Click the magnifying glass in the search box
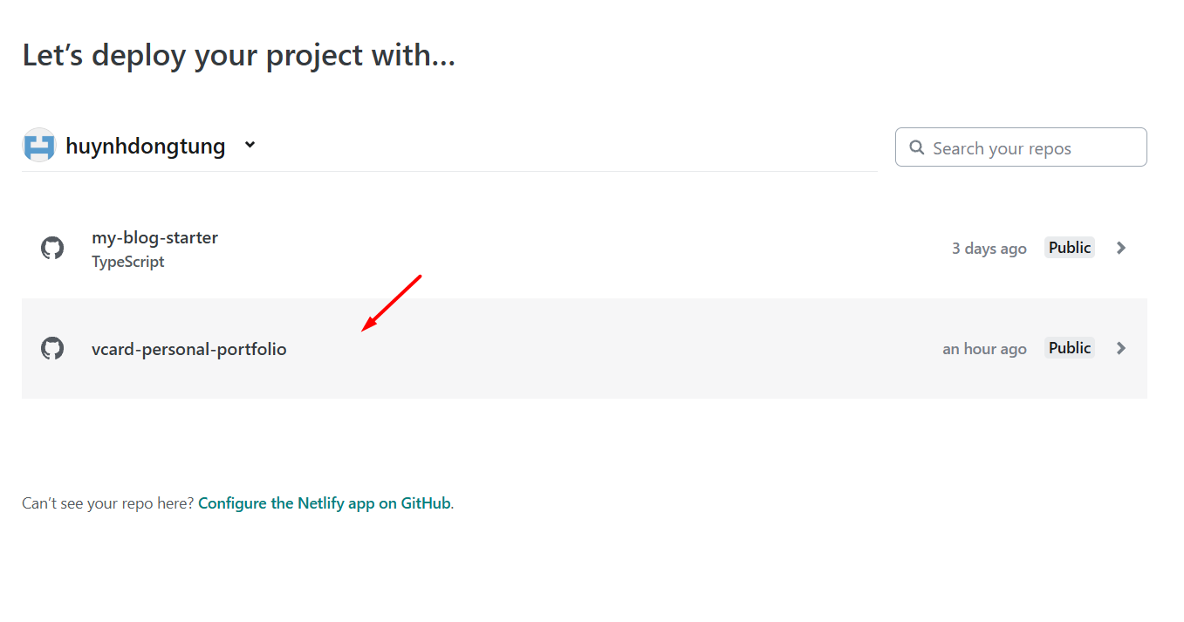 916,147
